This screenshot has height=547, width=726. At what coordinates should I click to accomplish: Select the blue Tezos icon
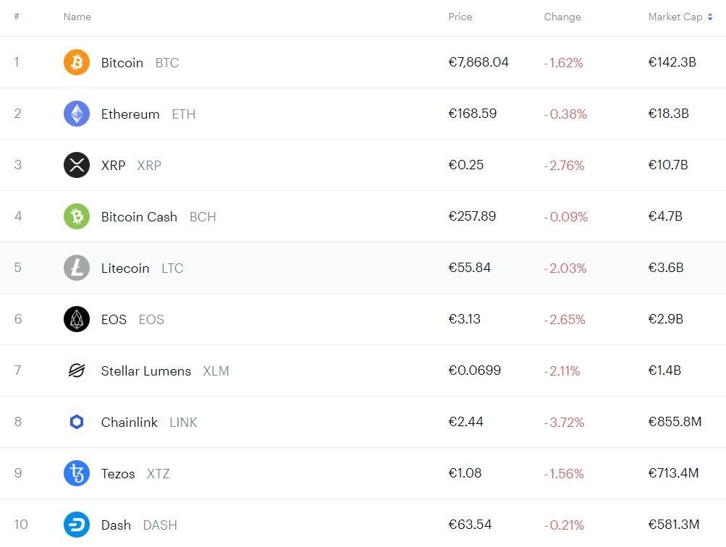77,473
